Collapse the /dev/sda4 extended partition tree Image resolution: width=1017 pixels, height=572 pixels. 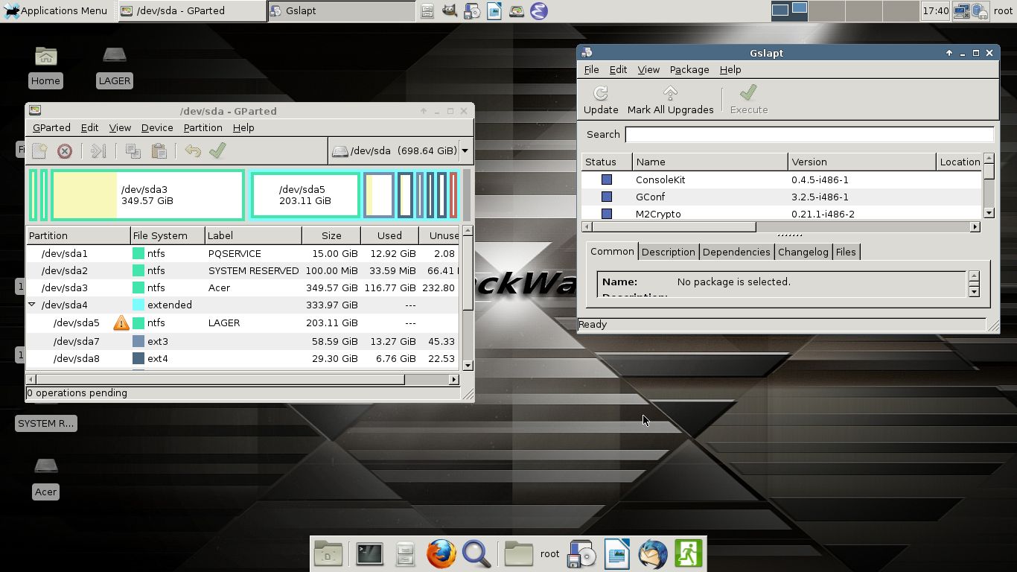32,305
